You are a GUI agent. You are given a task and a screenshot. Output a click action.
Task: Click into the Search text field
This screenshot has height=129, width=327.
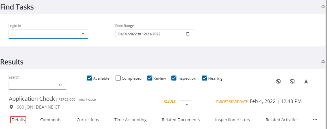tap(33, 85)
